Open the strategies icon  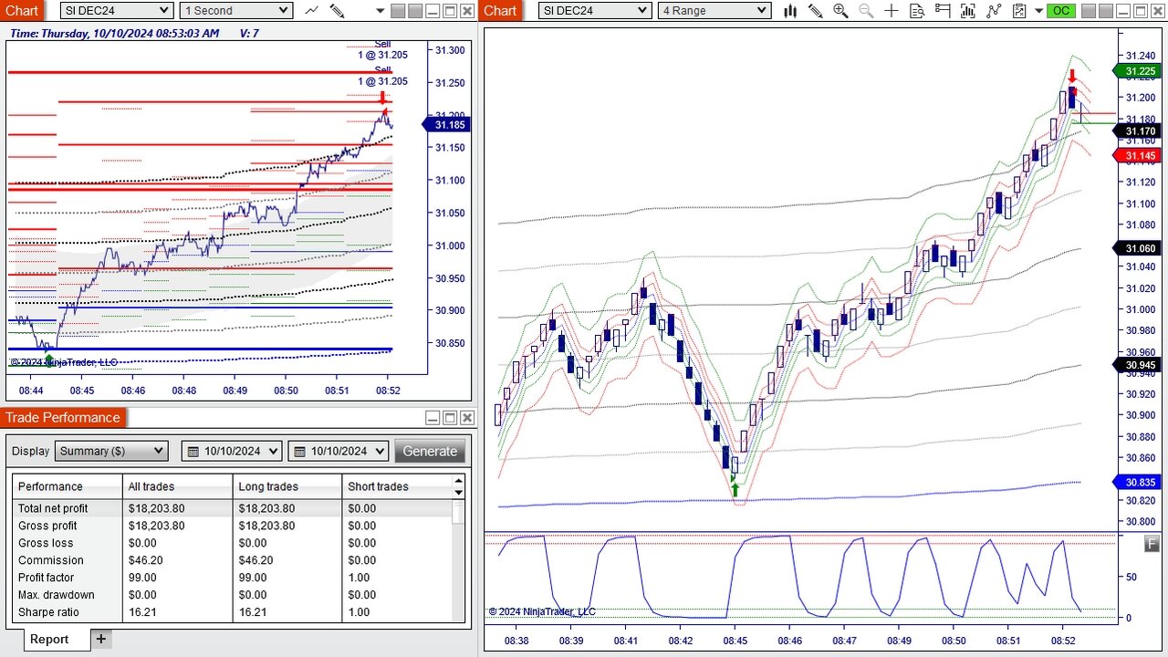(x=994, y=11)
